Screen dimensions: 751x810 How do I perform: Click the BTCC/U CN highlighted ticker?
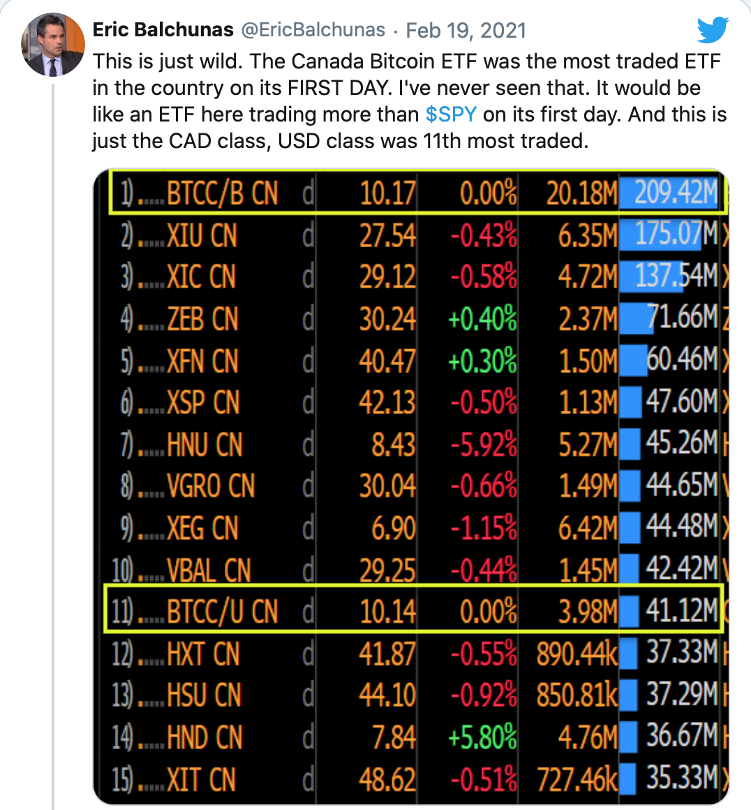222,612
